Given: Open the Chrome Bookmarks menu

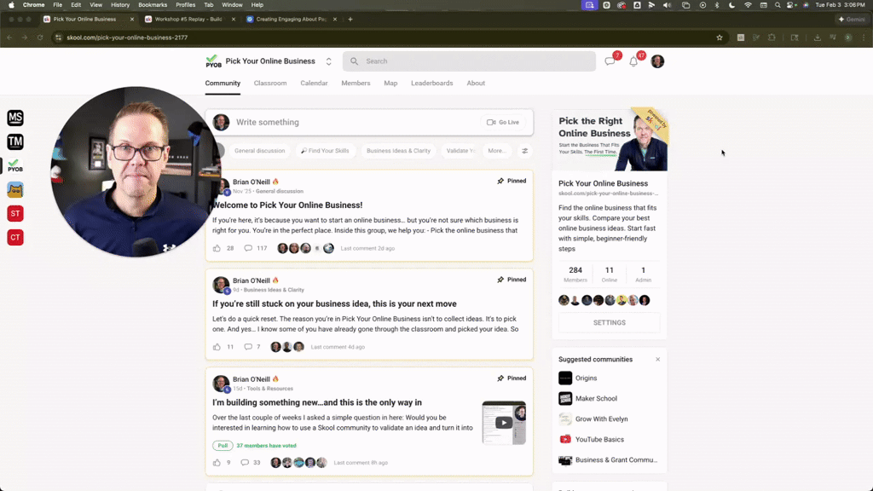Looking at the screenshot, I should click(x=153, y=5).
